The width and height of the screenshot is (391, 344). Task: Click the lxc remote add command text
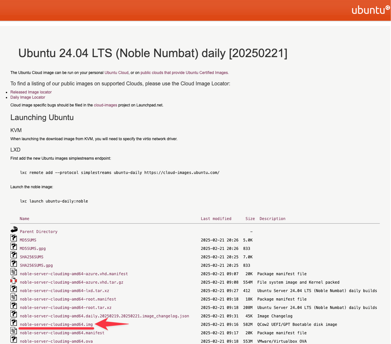pyautogui.click(x=120, y=173)
